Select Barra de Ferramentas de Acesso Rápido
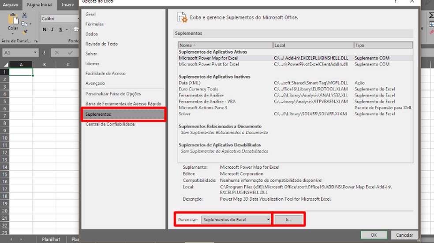434x243 pixels. pyautogui.click(x=123, y=103)
